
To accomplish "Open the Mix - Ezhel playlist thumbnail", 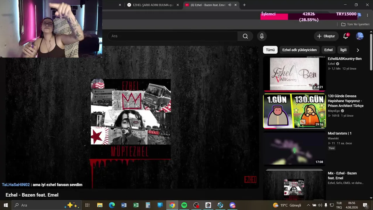I will 294,185.
